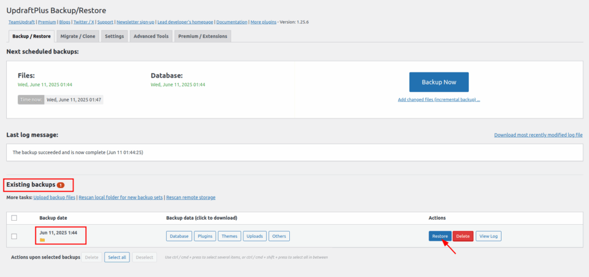
Task: Click the 'Actions' column header
Action: (x=437, y=218)
